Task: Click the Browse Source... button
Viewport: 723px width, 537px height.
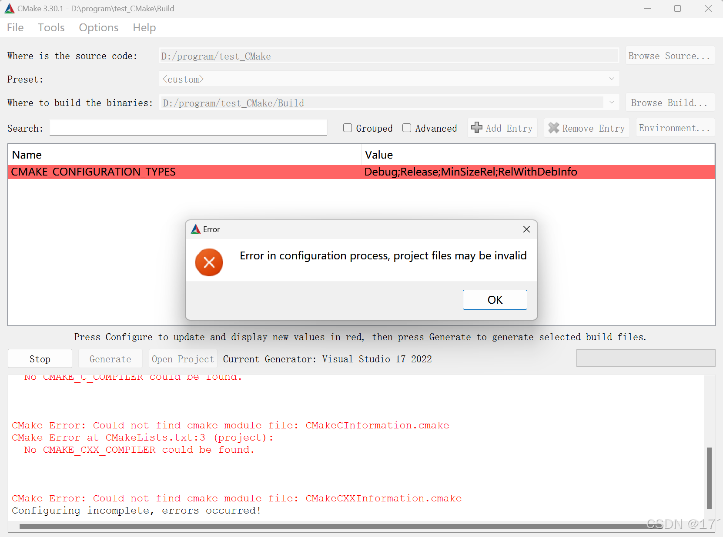Action: point(670,56)
